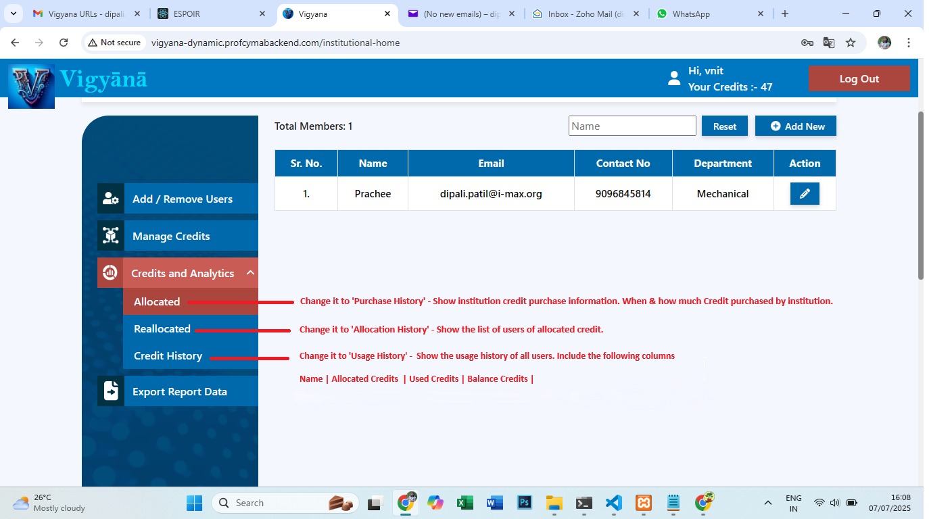Show hidden system tray icons

point(767,503)
